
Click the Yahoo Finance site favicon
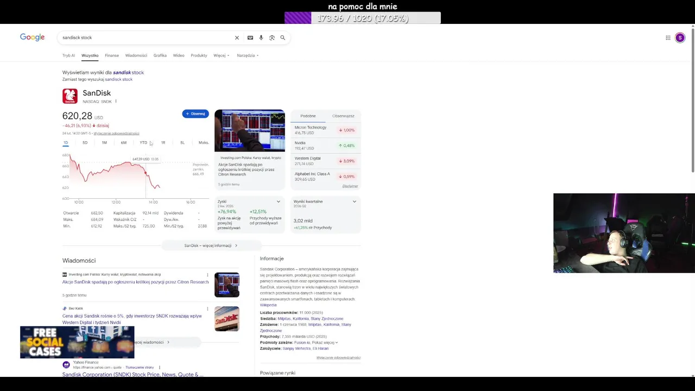[x=66, y=364]
